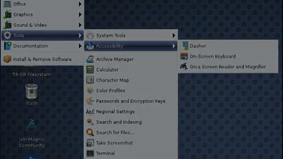
Task: Click the Graphics category icon
Action: coord(8,15)
